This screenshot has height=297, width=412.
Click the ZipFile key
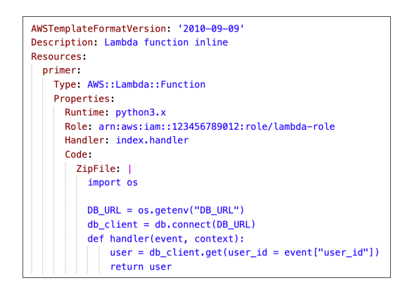coord(96,169)
